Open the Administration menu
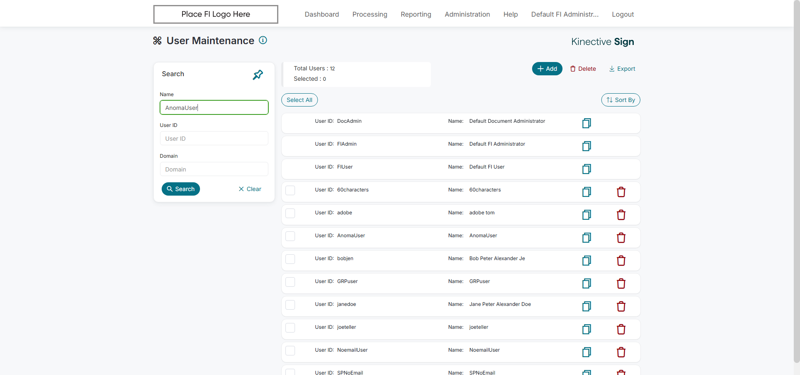800x375 pixels. 467,14
